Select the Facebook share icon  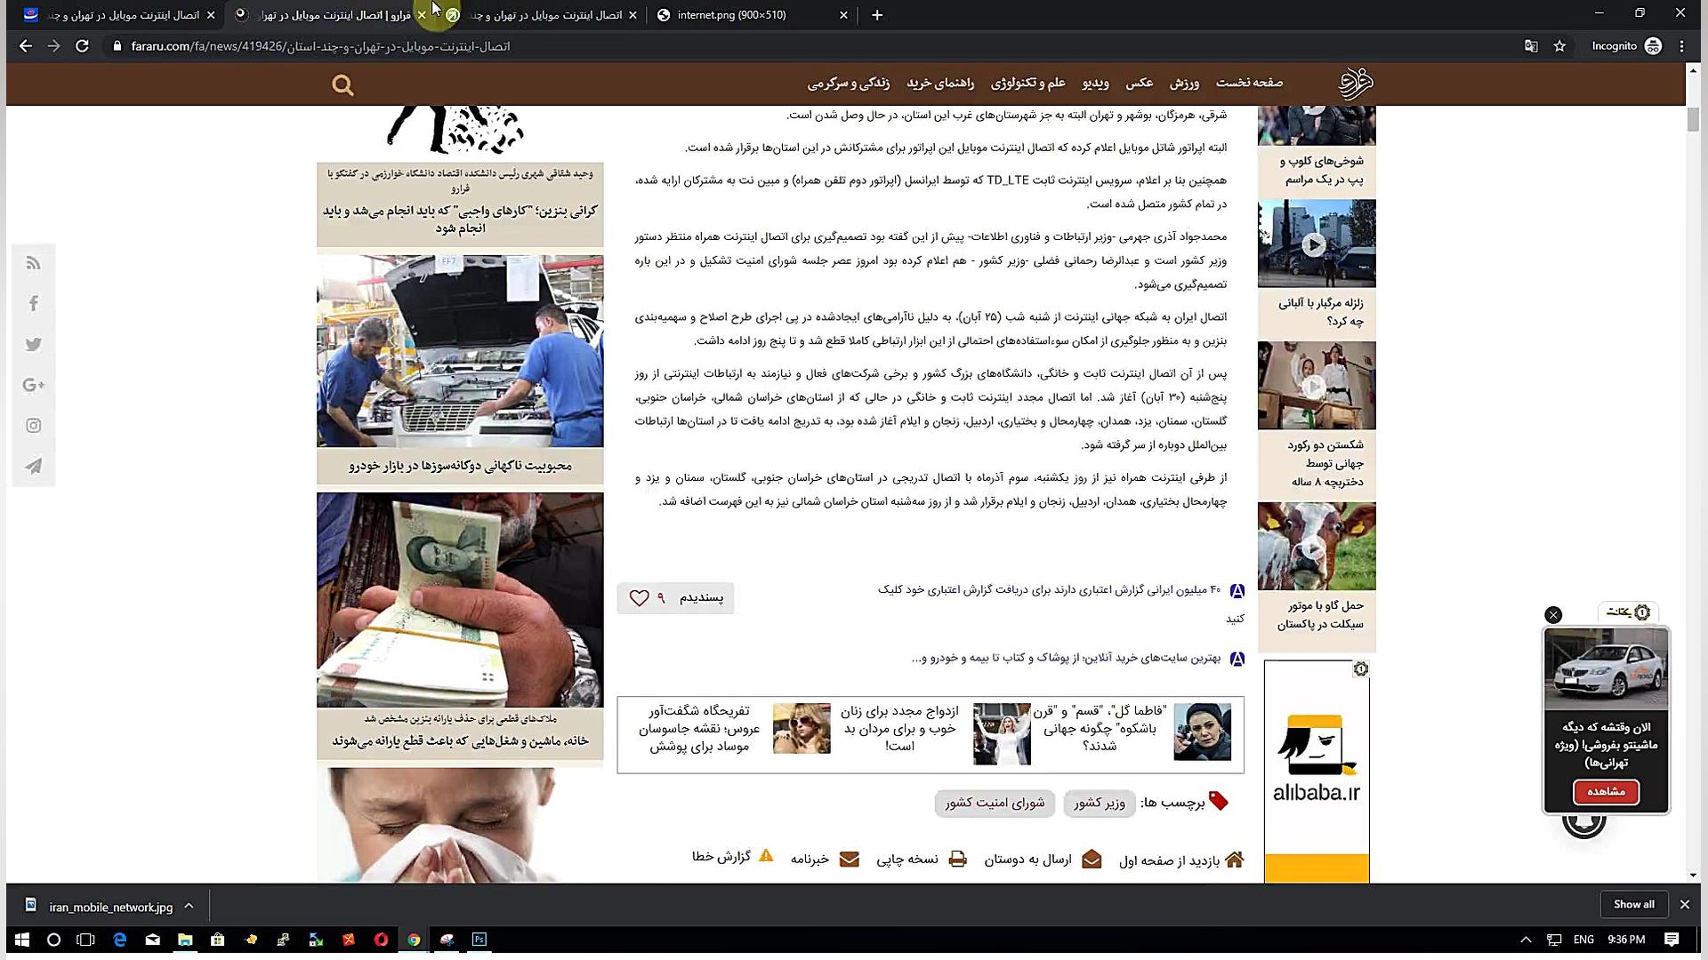pyautogui.click(x=33, y=303)
